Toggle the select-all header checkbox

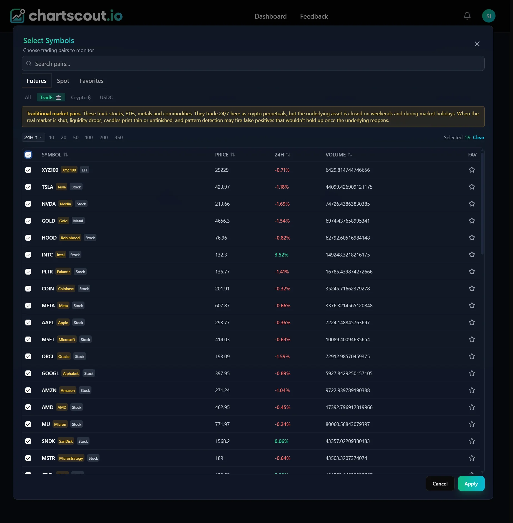tap(28, 155)
